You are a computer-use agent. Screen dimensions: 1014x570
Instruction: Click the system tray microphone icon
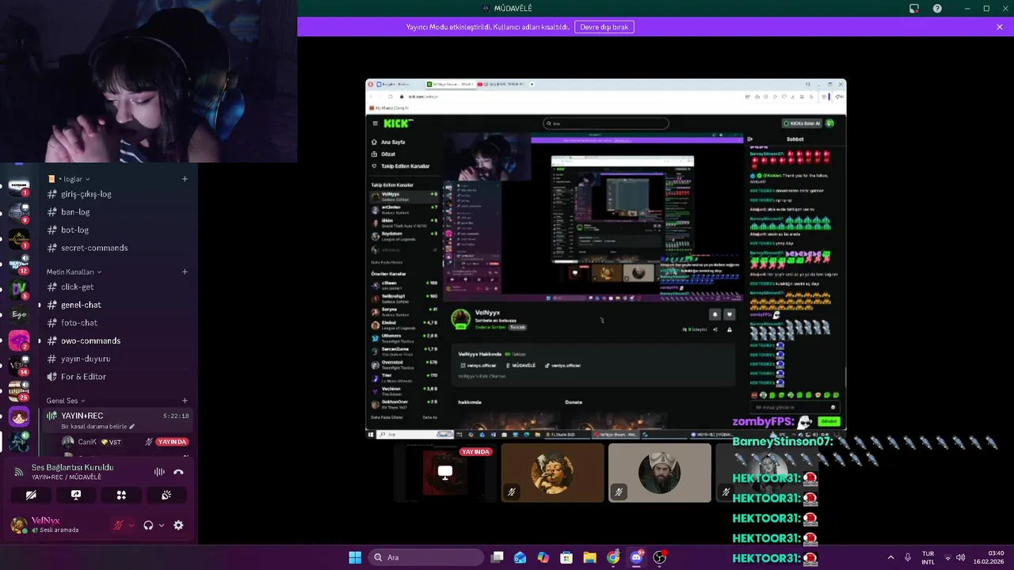click(909, 557)
